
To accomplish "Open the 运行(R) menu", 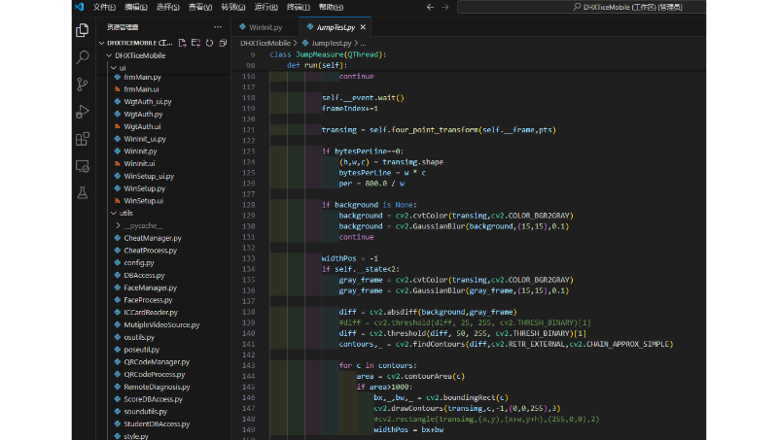I will click(265, 7).
